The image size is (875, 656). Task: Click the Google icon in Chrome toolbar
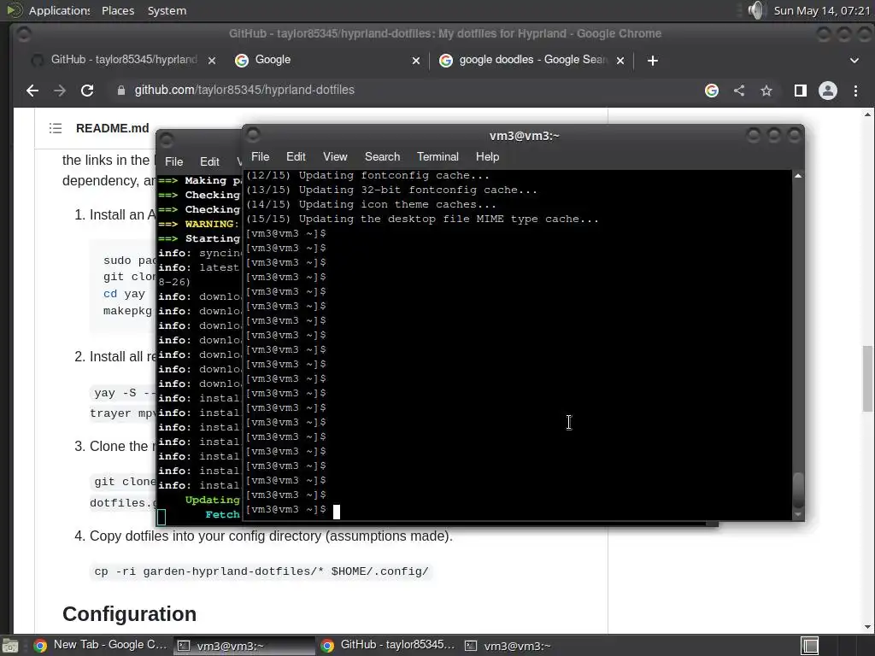click(712, 91)
